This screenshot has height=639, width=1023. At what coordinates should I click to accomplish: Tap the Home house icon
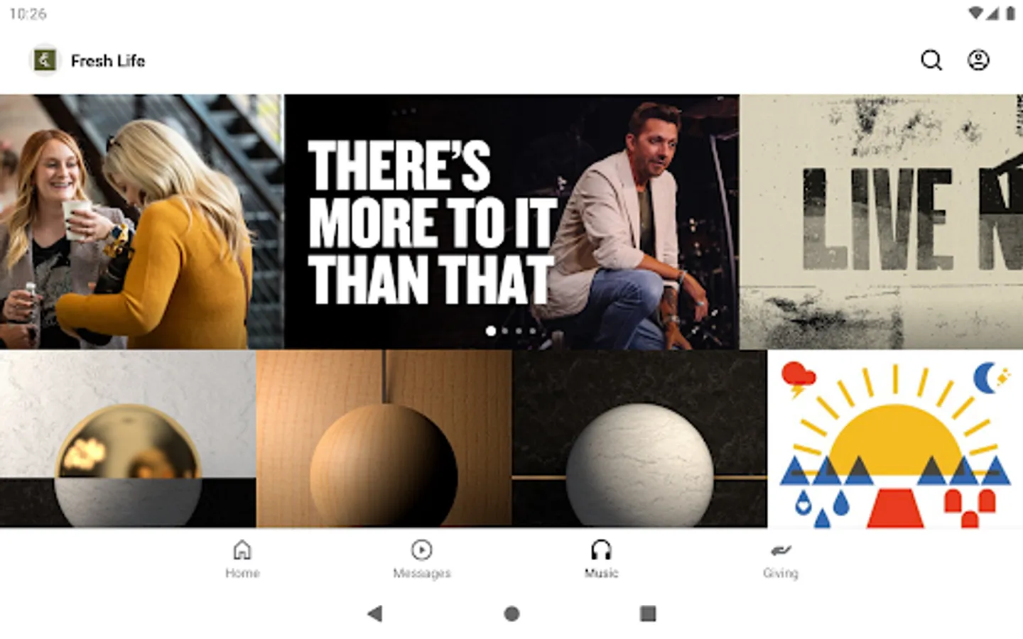242,550
